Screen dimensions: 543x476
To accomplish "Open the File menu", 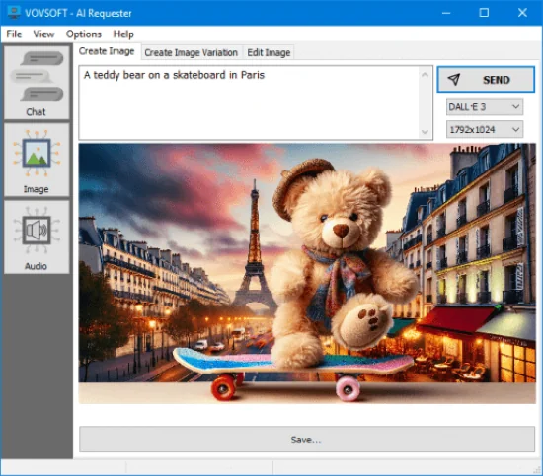I will click(14, 34).
